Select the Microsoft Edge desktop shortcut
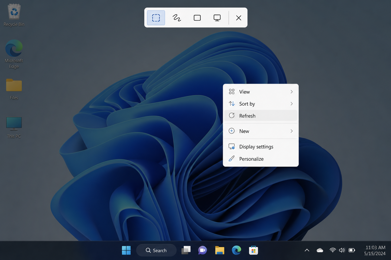391x260 pixels. 14,54
